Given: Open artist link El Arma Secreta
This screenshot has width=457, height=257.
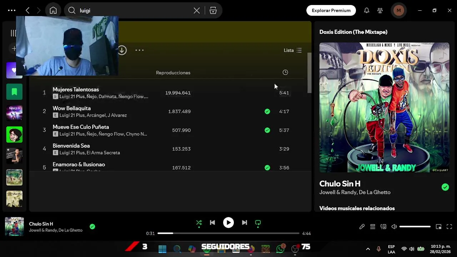Looking at the screenshot, I should [103, 153].
